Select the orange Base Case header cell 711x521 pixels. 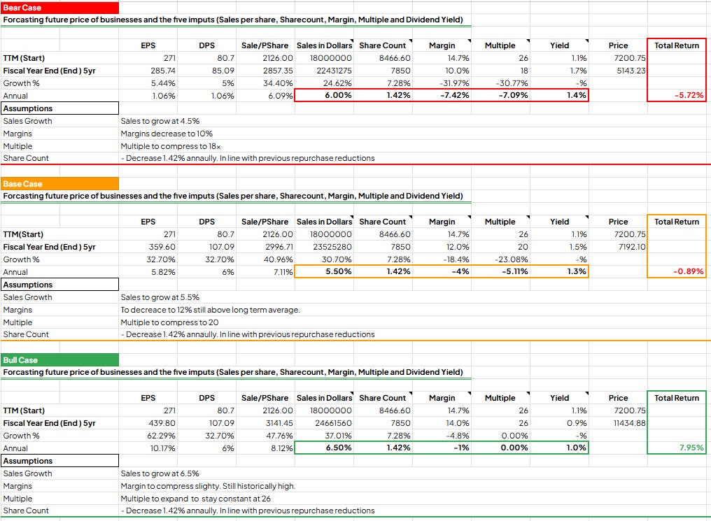point(60,183)
